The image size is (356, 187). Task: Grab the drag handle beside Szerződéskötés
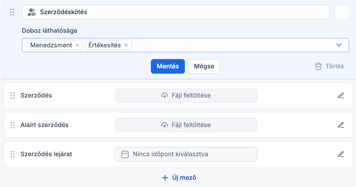(x=12, y=12)
